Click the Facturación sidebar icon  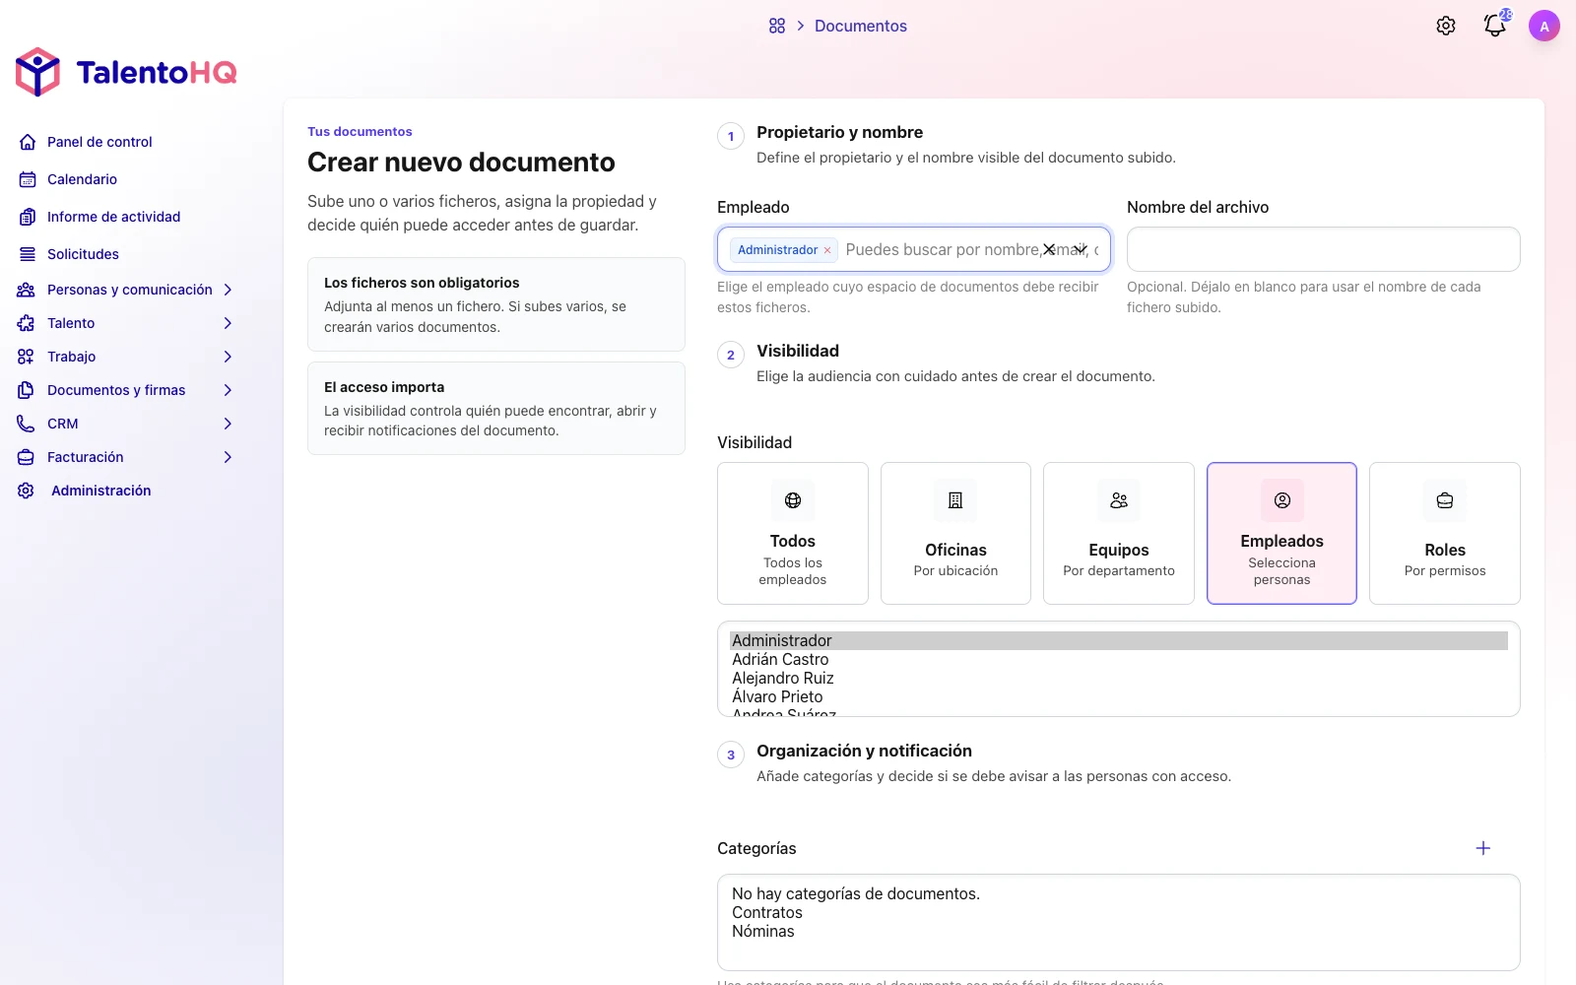pos(27,457)
